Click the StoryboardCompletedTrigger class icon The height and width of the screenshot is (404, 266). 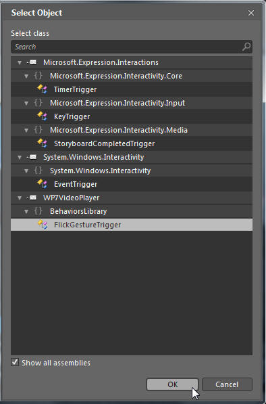tap(43, 143)
